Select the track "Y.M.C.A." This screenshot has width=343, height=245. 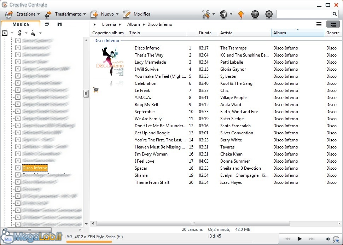(143, 97)
